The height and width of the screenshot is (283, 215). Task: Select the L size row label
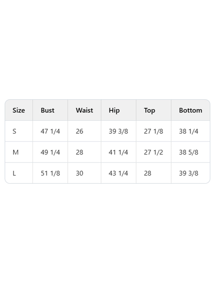[x=14, y=173]
